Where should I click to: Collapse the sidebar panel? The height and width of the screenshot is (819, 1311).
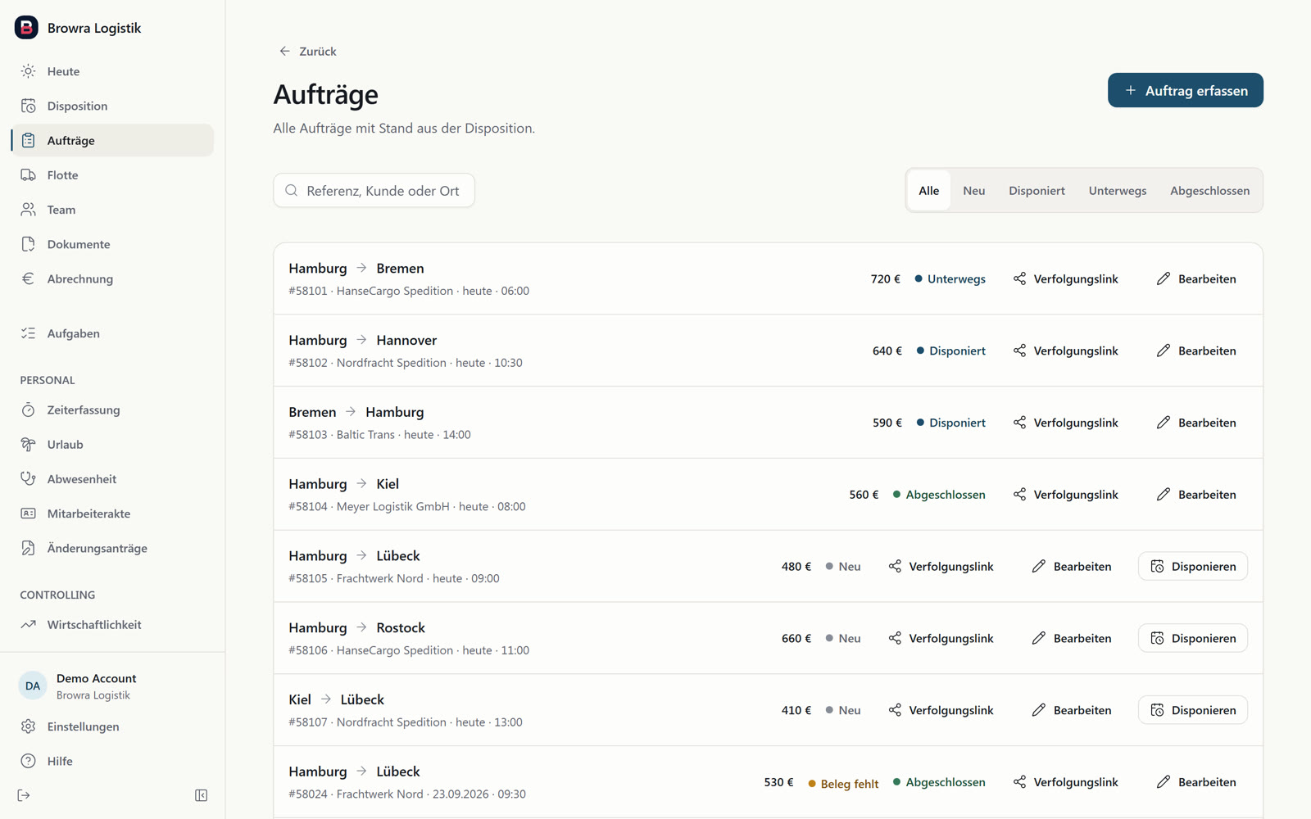pos(202,795)
